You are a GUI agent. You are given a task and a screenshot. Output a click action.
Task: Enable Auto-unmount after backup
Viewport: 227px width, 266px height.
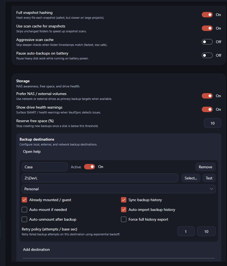click(x=24, y=219)
